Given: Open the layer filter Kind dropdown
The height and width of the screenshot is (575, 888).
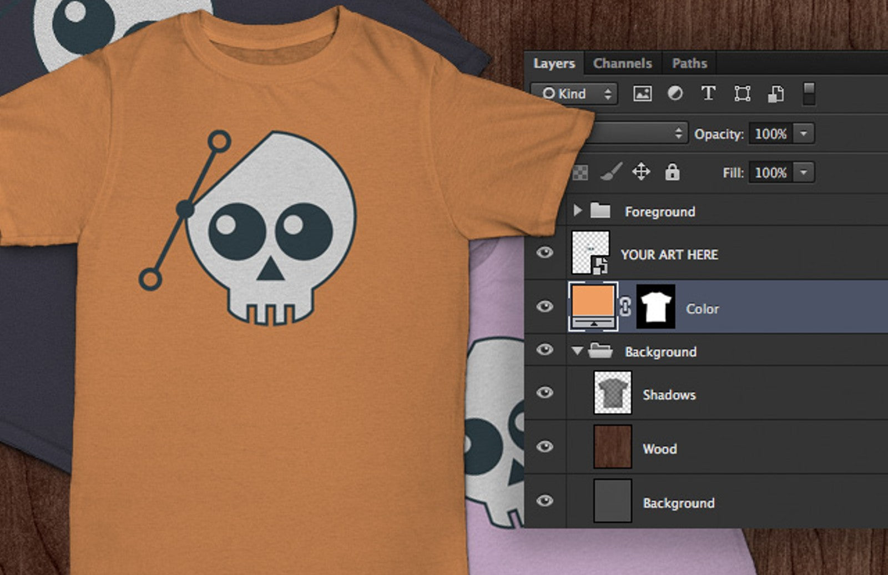Looking at the screenshot, I should [575, 93].
